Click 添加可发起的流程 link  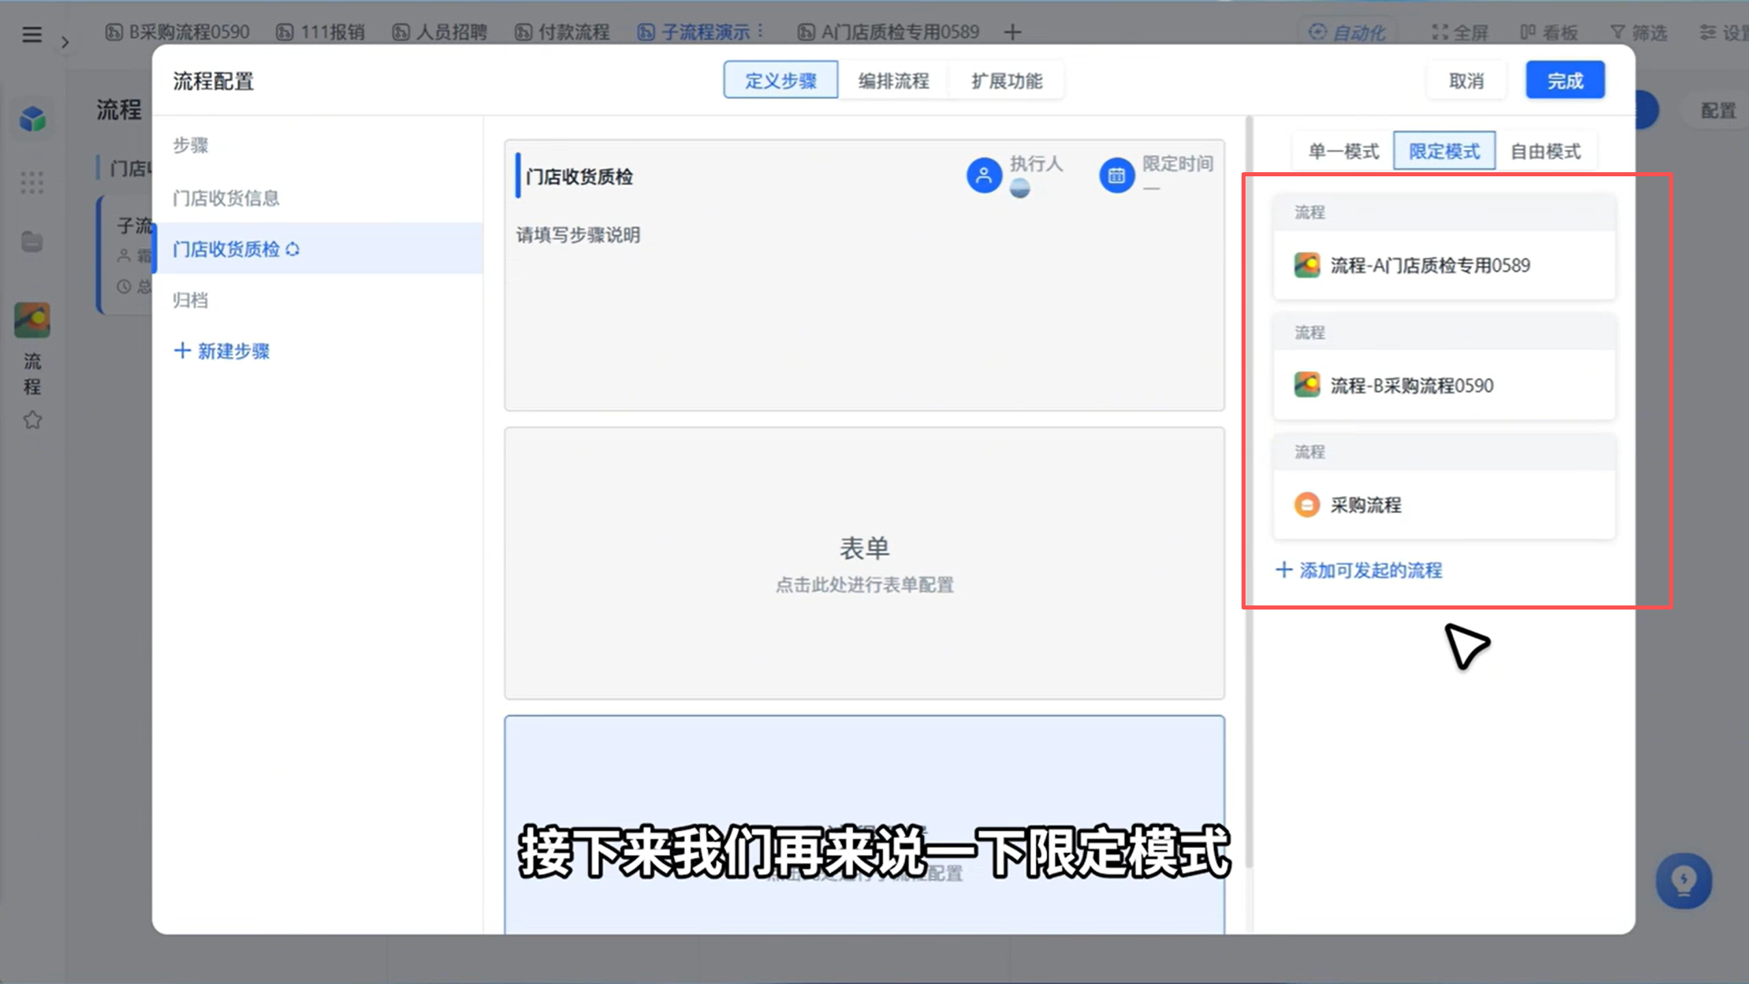tap(1359, 570)
